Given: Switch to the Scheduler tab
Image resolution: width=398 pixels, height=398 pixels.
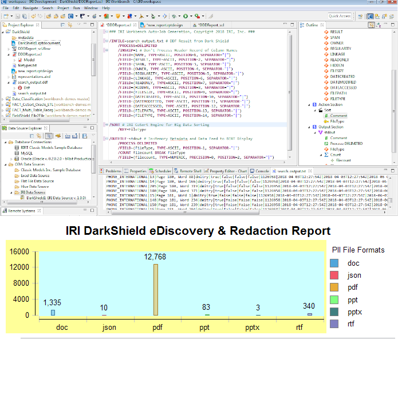Looking at the screenshot, I should pos(160,171).
